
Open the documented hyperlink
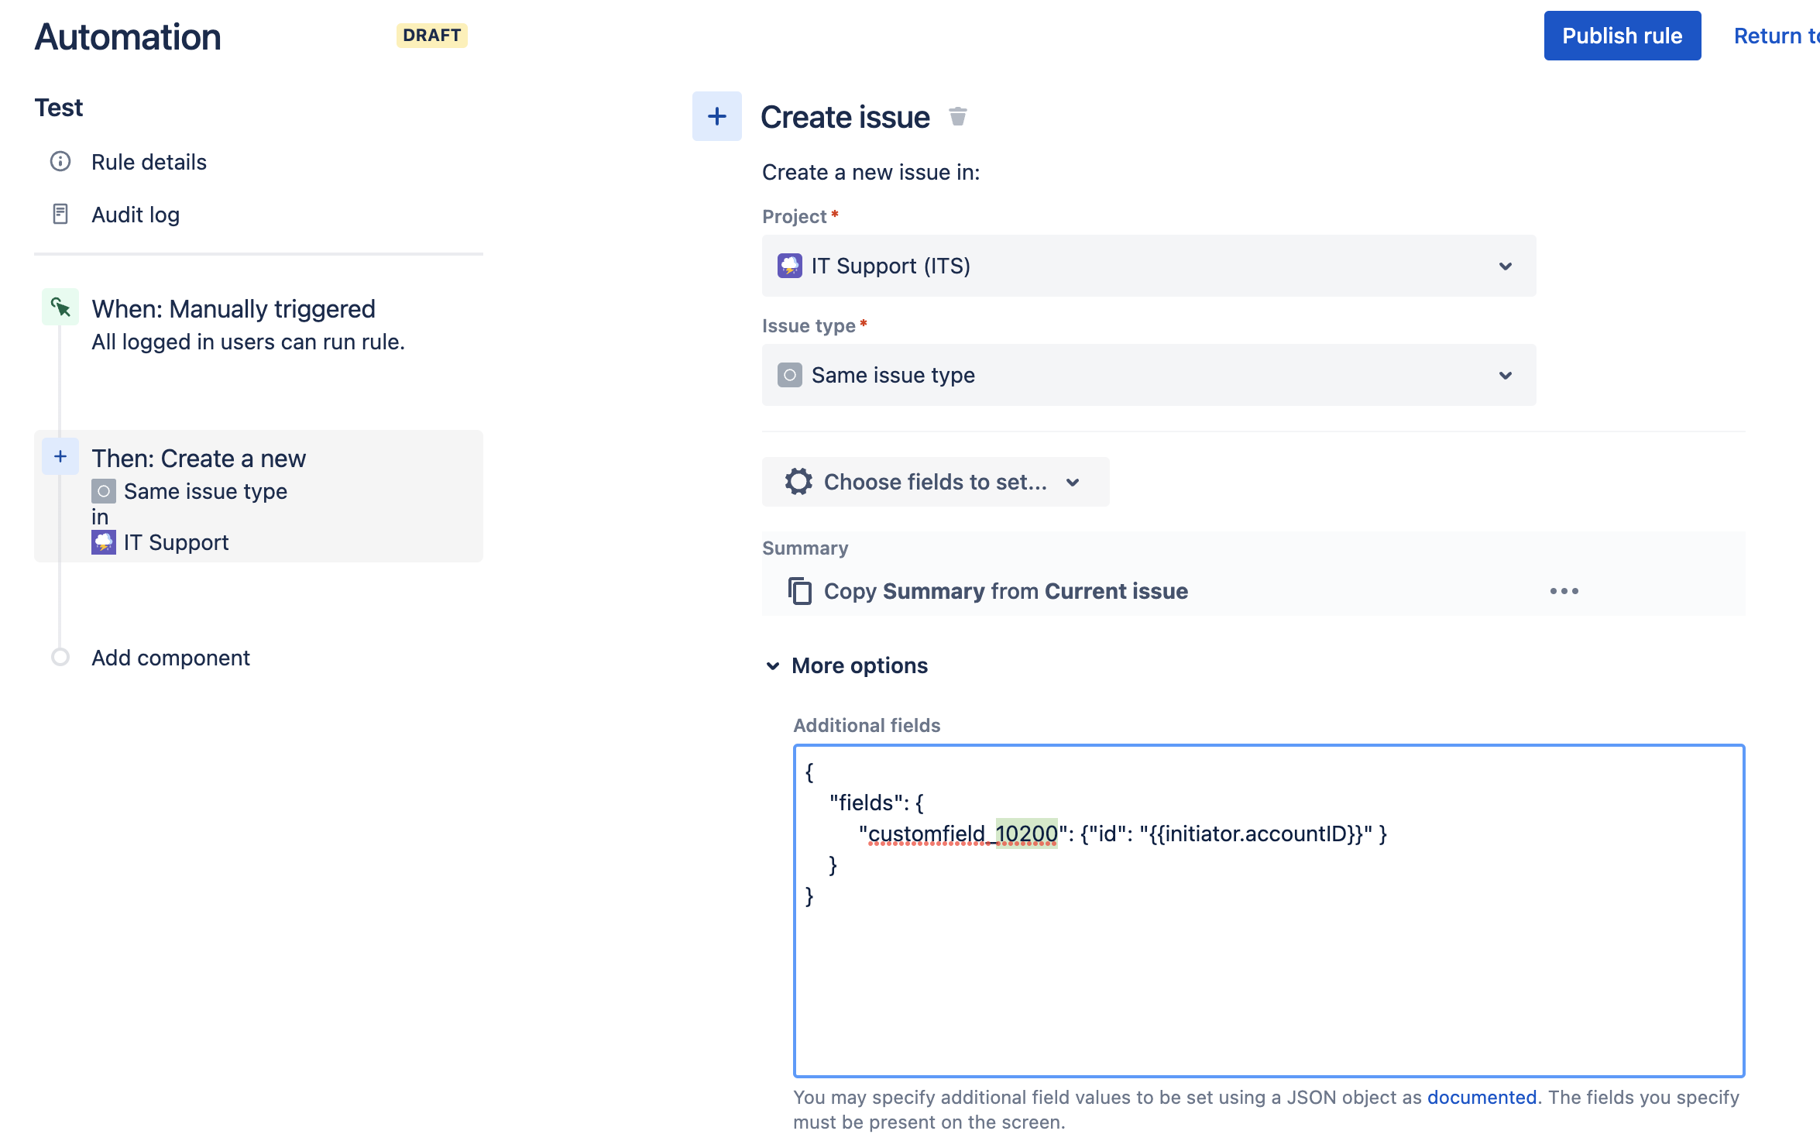click(1481, 1097)
